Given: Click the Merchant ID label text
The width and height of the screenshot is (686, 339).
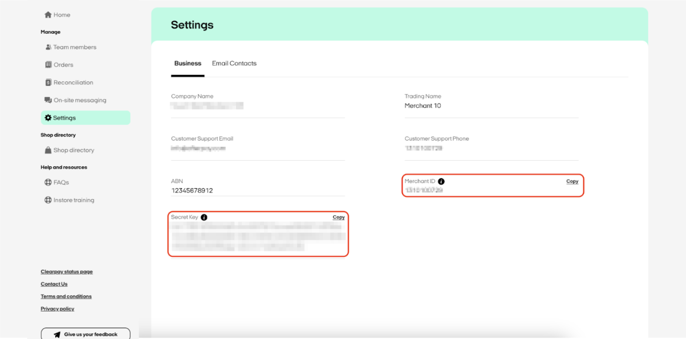Looking at the screenshot, I should point(420,181).
